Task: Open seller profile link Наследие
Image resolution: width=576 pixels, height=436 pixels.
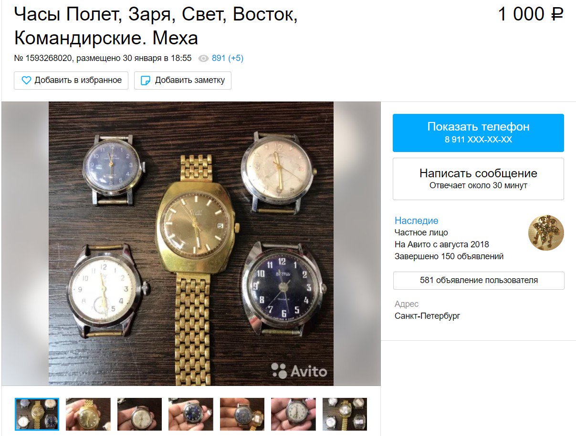Action: click(x=416, y=221)
